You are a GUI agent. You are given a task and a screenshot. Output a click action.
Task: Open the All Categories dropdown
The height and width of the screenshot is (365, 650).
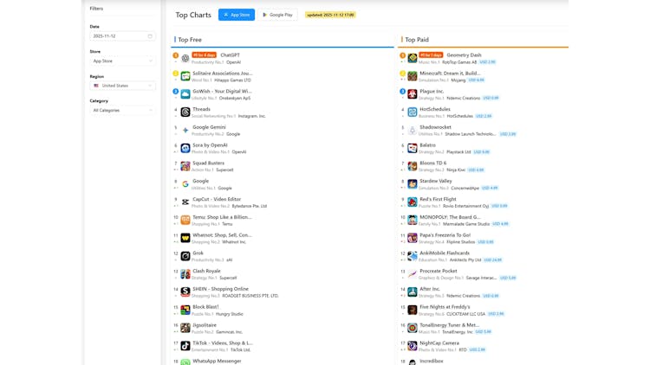(122, 111)
